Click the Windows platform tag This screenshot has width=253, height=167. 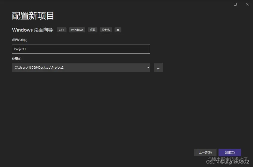77,30
